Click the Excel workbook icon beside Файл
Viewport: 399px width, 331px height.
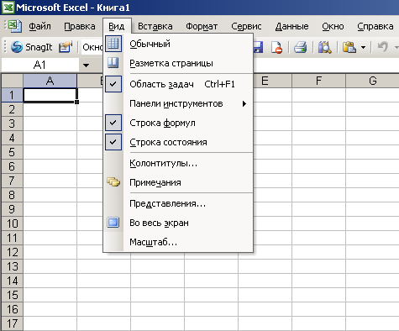[14, 26]
